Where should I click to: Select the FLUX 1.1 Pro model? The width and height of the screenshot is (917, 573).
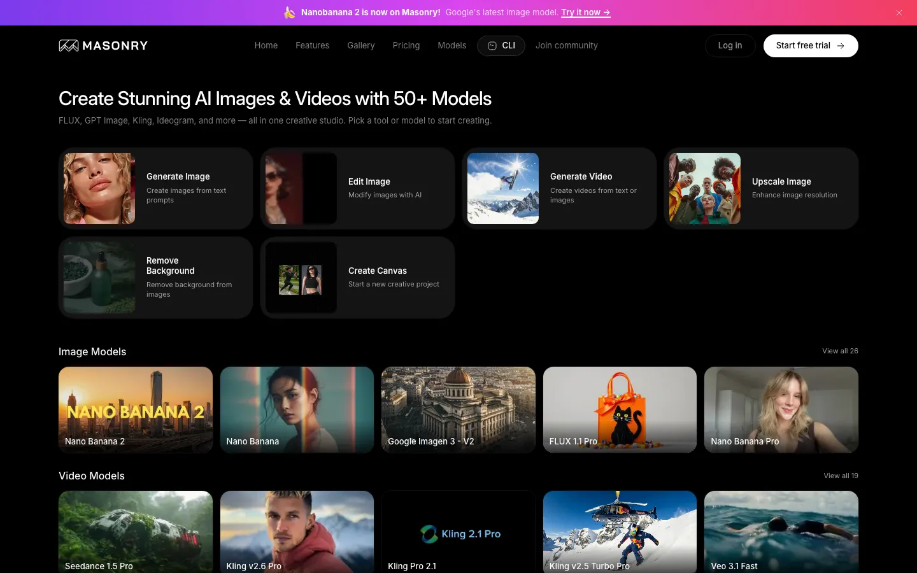[x=620, y=409]
